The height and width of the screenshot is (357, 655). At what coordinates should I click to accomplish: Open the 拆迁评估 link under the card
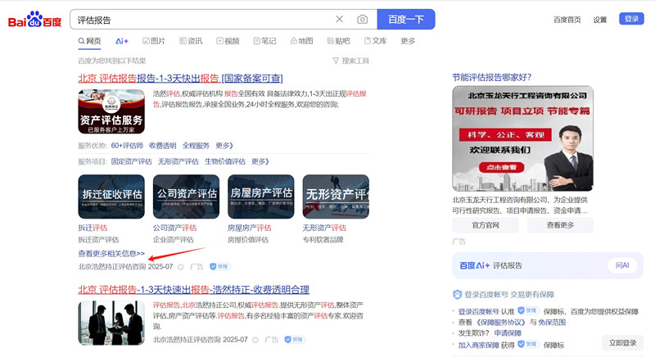click(x=93, y=228)
